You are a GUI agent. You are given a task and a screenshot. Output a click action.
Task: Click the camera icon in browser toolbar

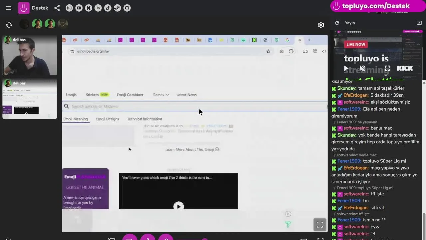282,51
